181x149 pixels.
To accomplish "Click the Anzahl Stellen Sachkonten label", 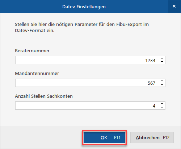I will (44, 96).
